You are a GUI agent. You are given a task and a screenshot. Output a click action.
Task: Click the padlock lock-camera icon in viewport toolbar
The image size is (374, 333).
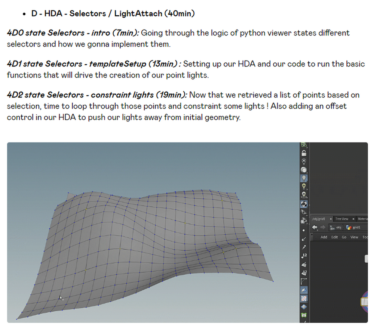coord(304,153)
